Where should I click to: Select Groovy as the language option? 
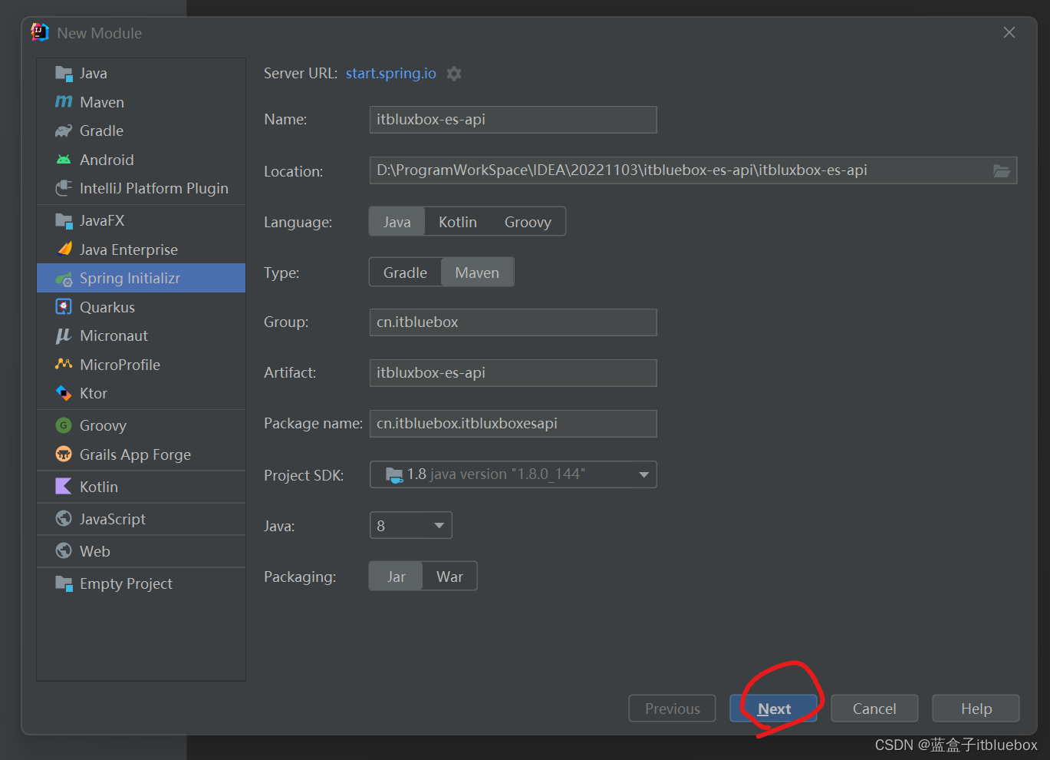click(528, 221)
